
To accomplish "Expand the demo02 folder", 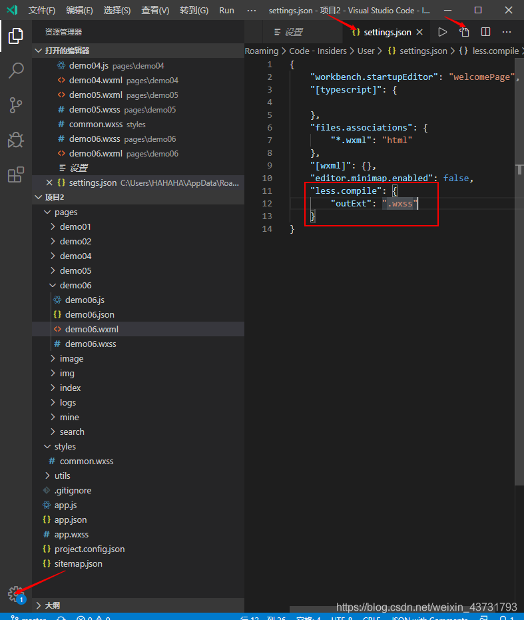I will [x=138, y=242].
